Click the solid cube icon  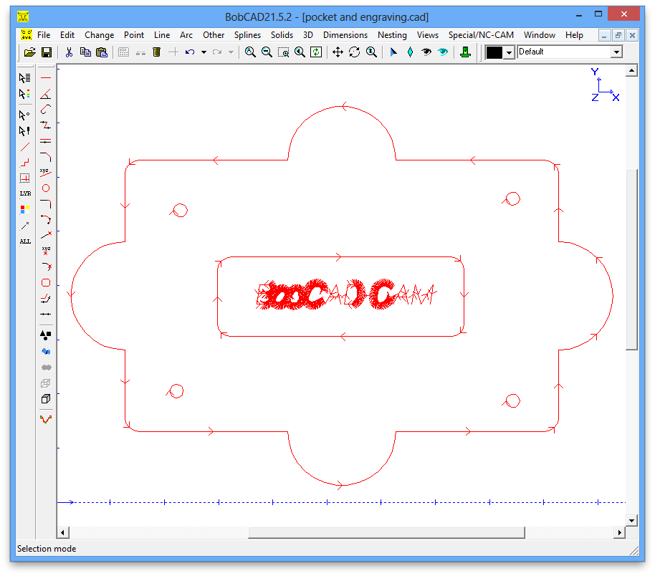(46, 398)
